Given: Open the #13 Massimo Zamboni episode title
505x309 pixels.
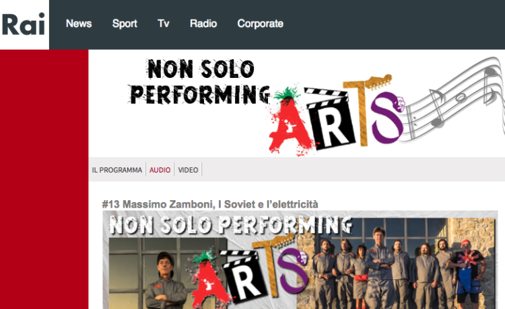Looking at the screenshot, I should coord(210,204).
